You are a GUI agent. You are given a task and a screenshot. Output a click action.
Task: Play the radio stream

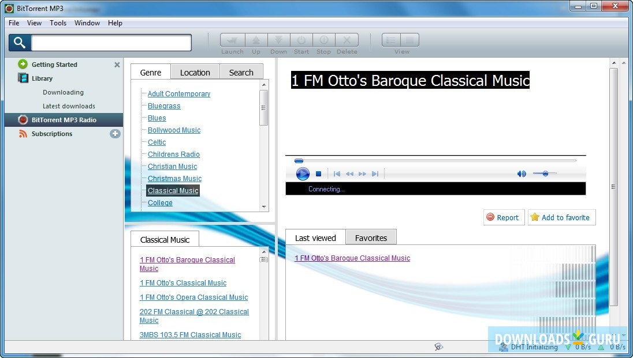click(303, 174)
